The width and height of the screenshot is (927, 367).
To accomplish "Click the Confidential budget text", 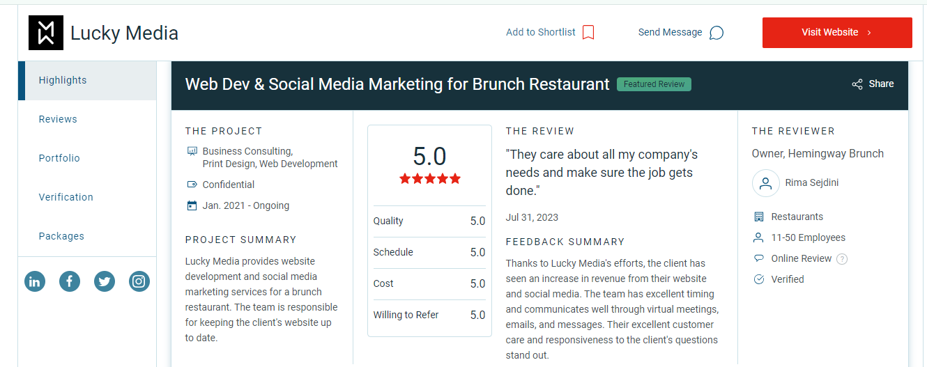I will [x=229, y=185].
